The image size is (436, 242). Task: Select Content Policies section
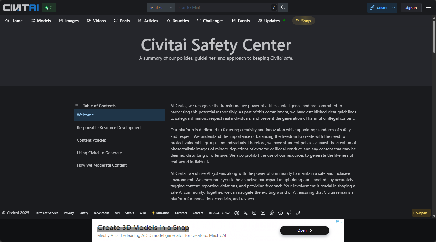click(x=120, y=140)
